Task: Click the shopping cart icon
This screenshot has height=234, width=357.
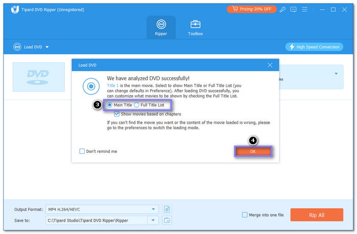Action: (235, 9)
